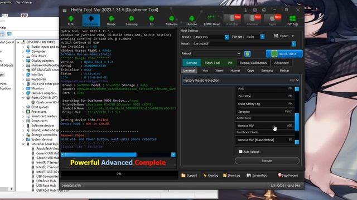Switch to the Advanced tab

(x=281, y=63)
